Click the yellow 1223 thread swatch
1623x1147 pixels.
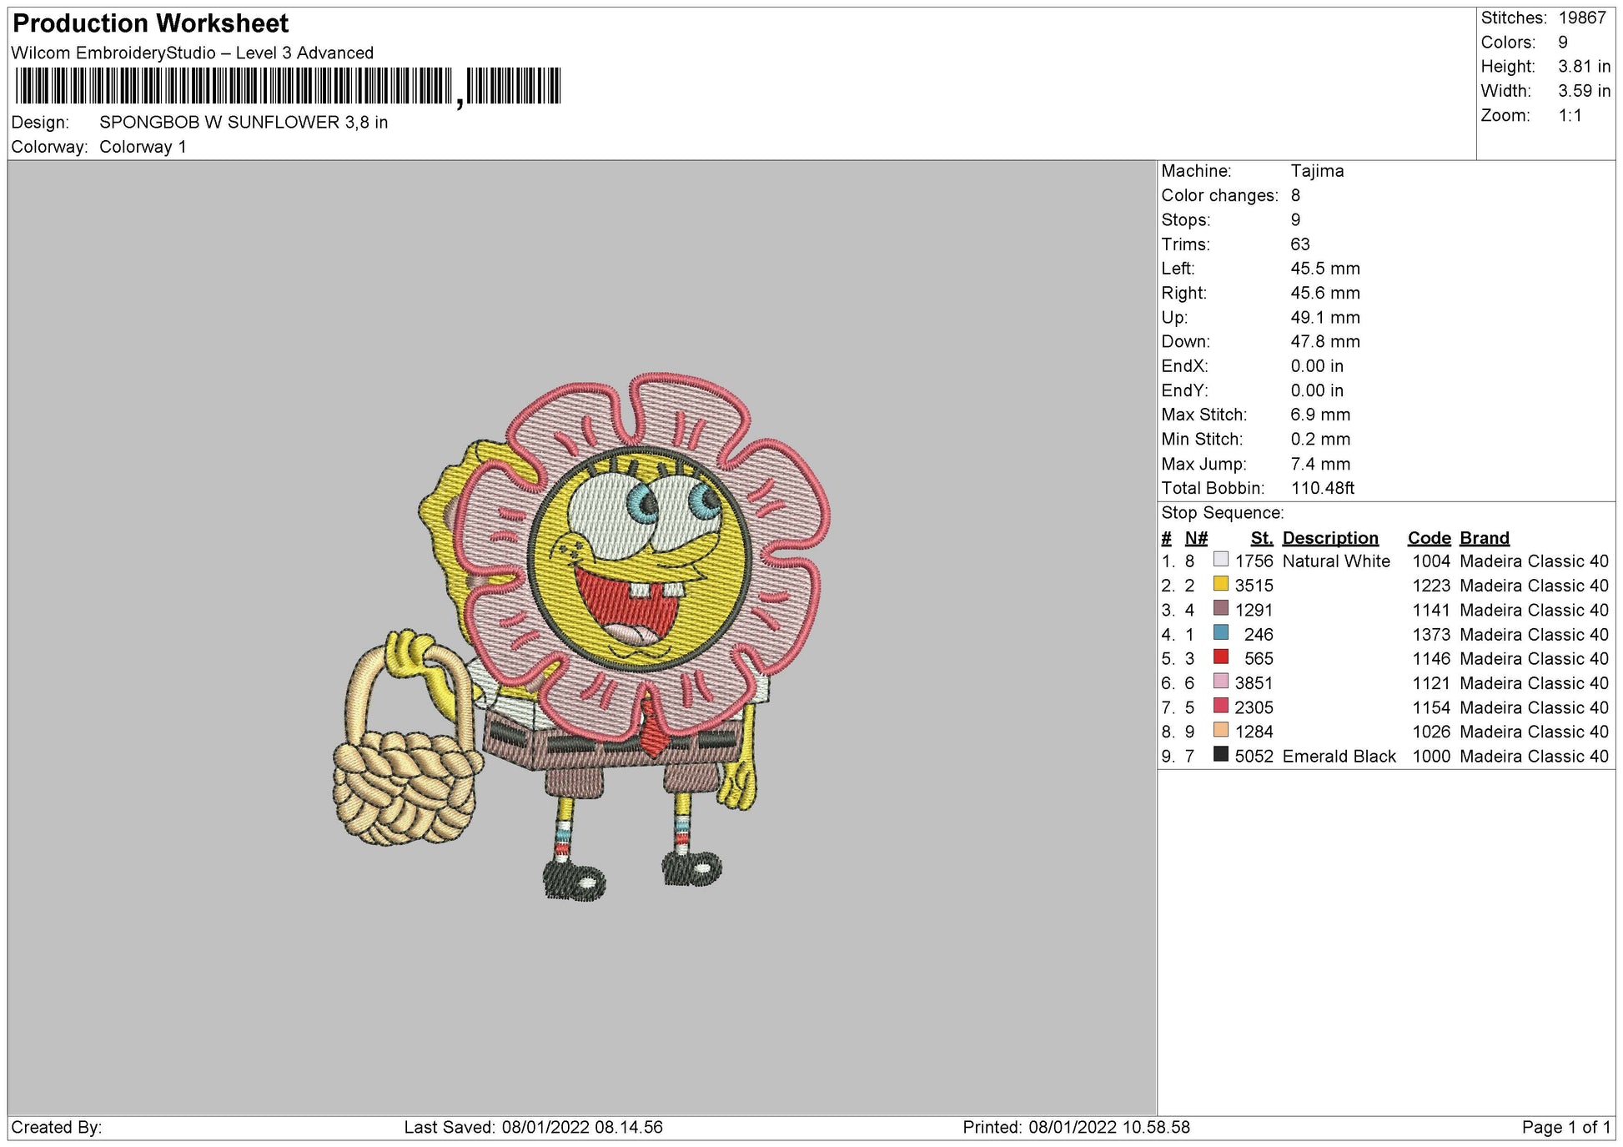pos(1221,584)
